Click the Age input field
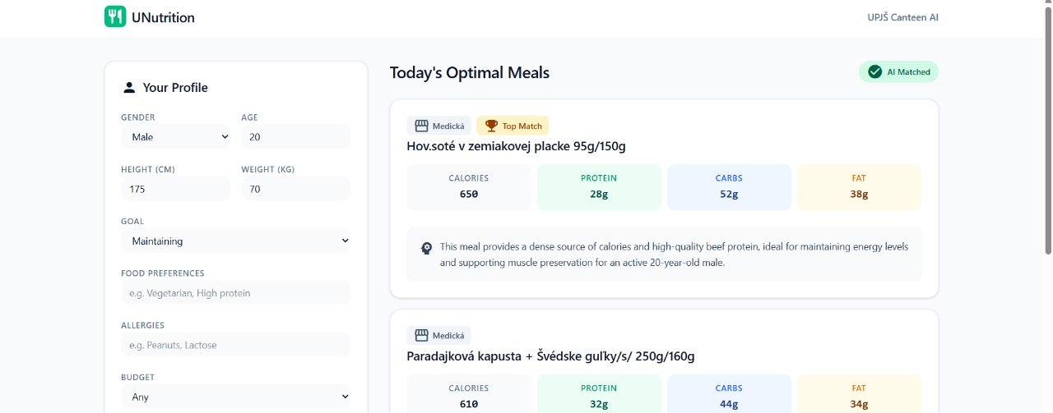This screenshot has width=1053, height=413. [295, 137]
